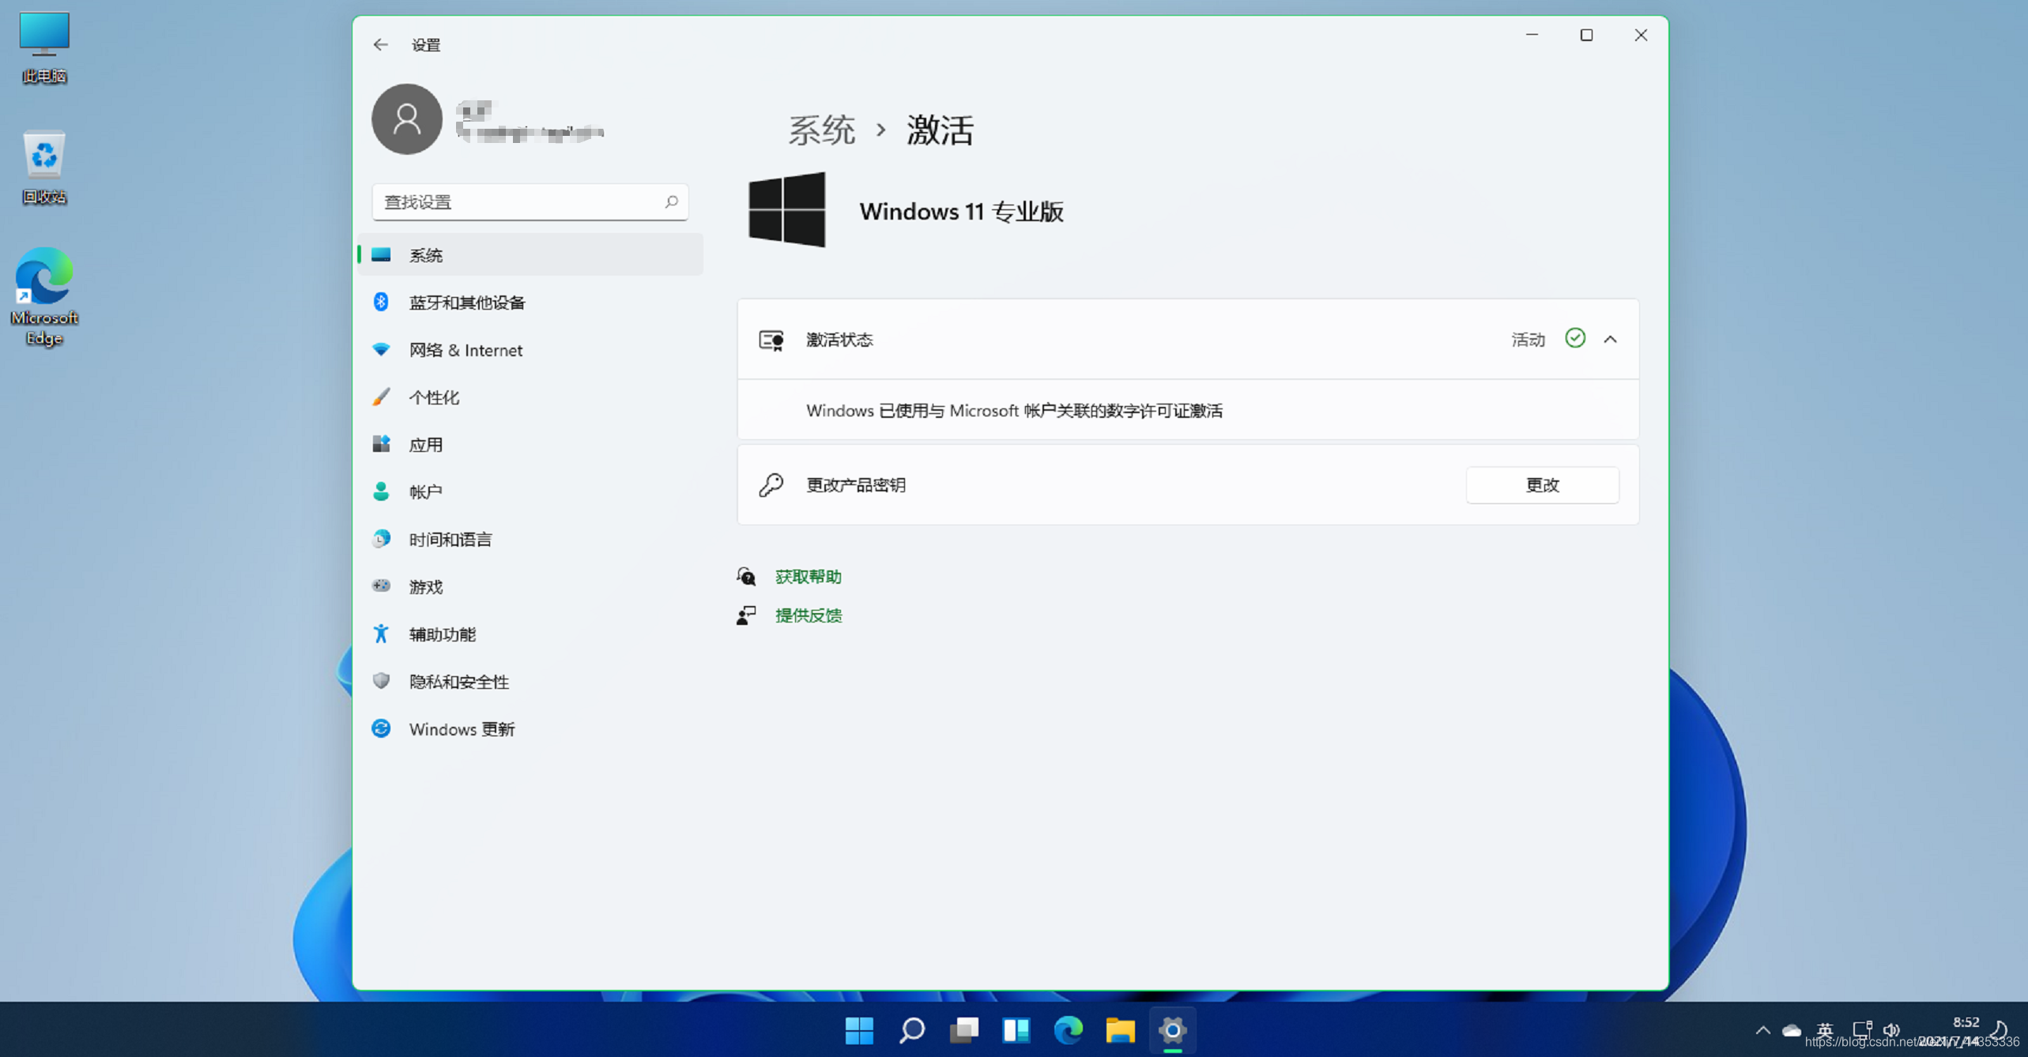Image resolution: width=2028 pixels, height=1057 pixels.
Task: Click the Accessibility figure icon
Action: [x=382, y=634]
